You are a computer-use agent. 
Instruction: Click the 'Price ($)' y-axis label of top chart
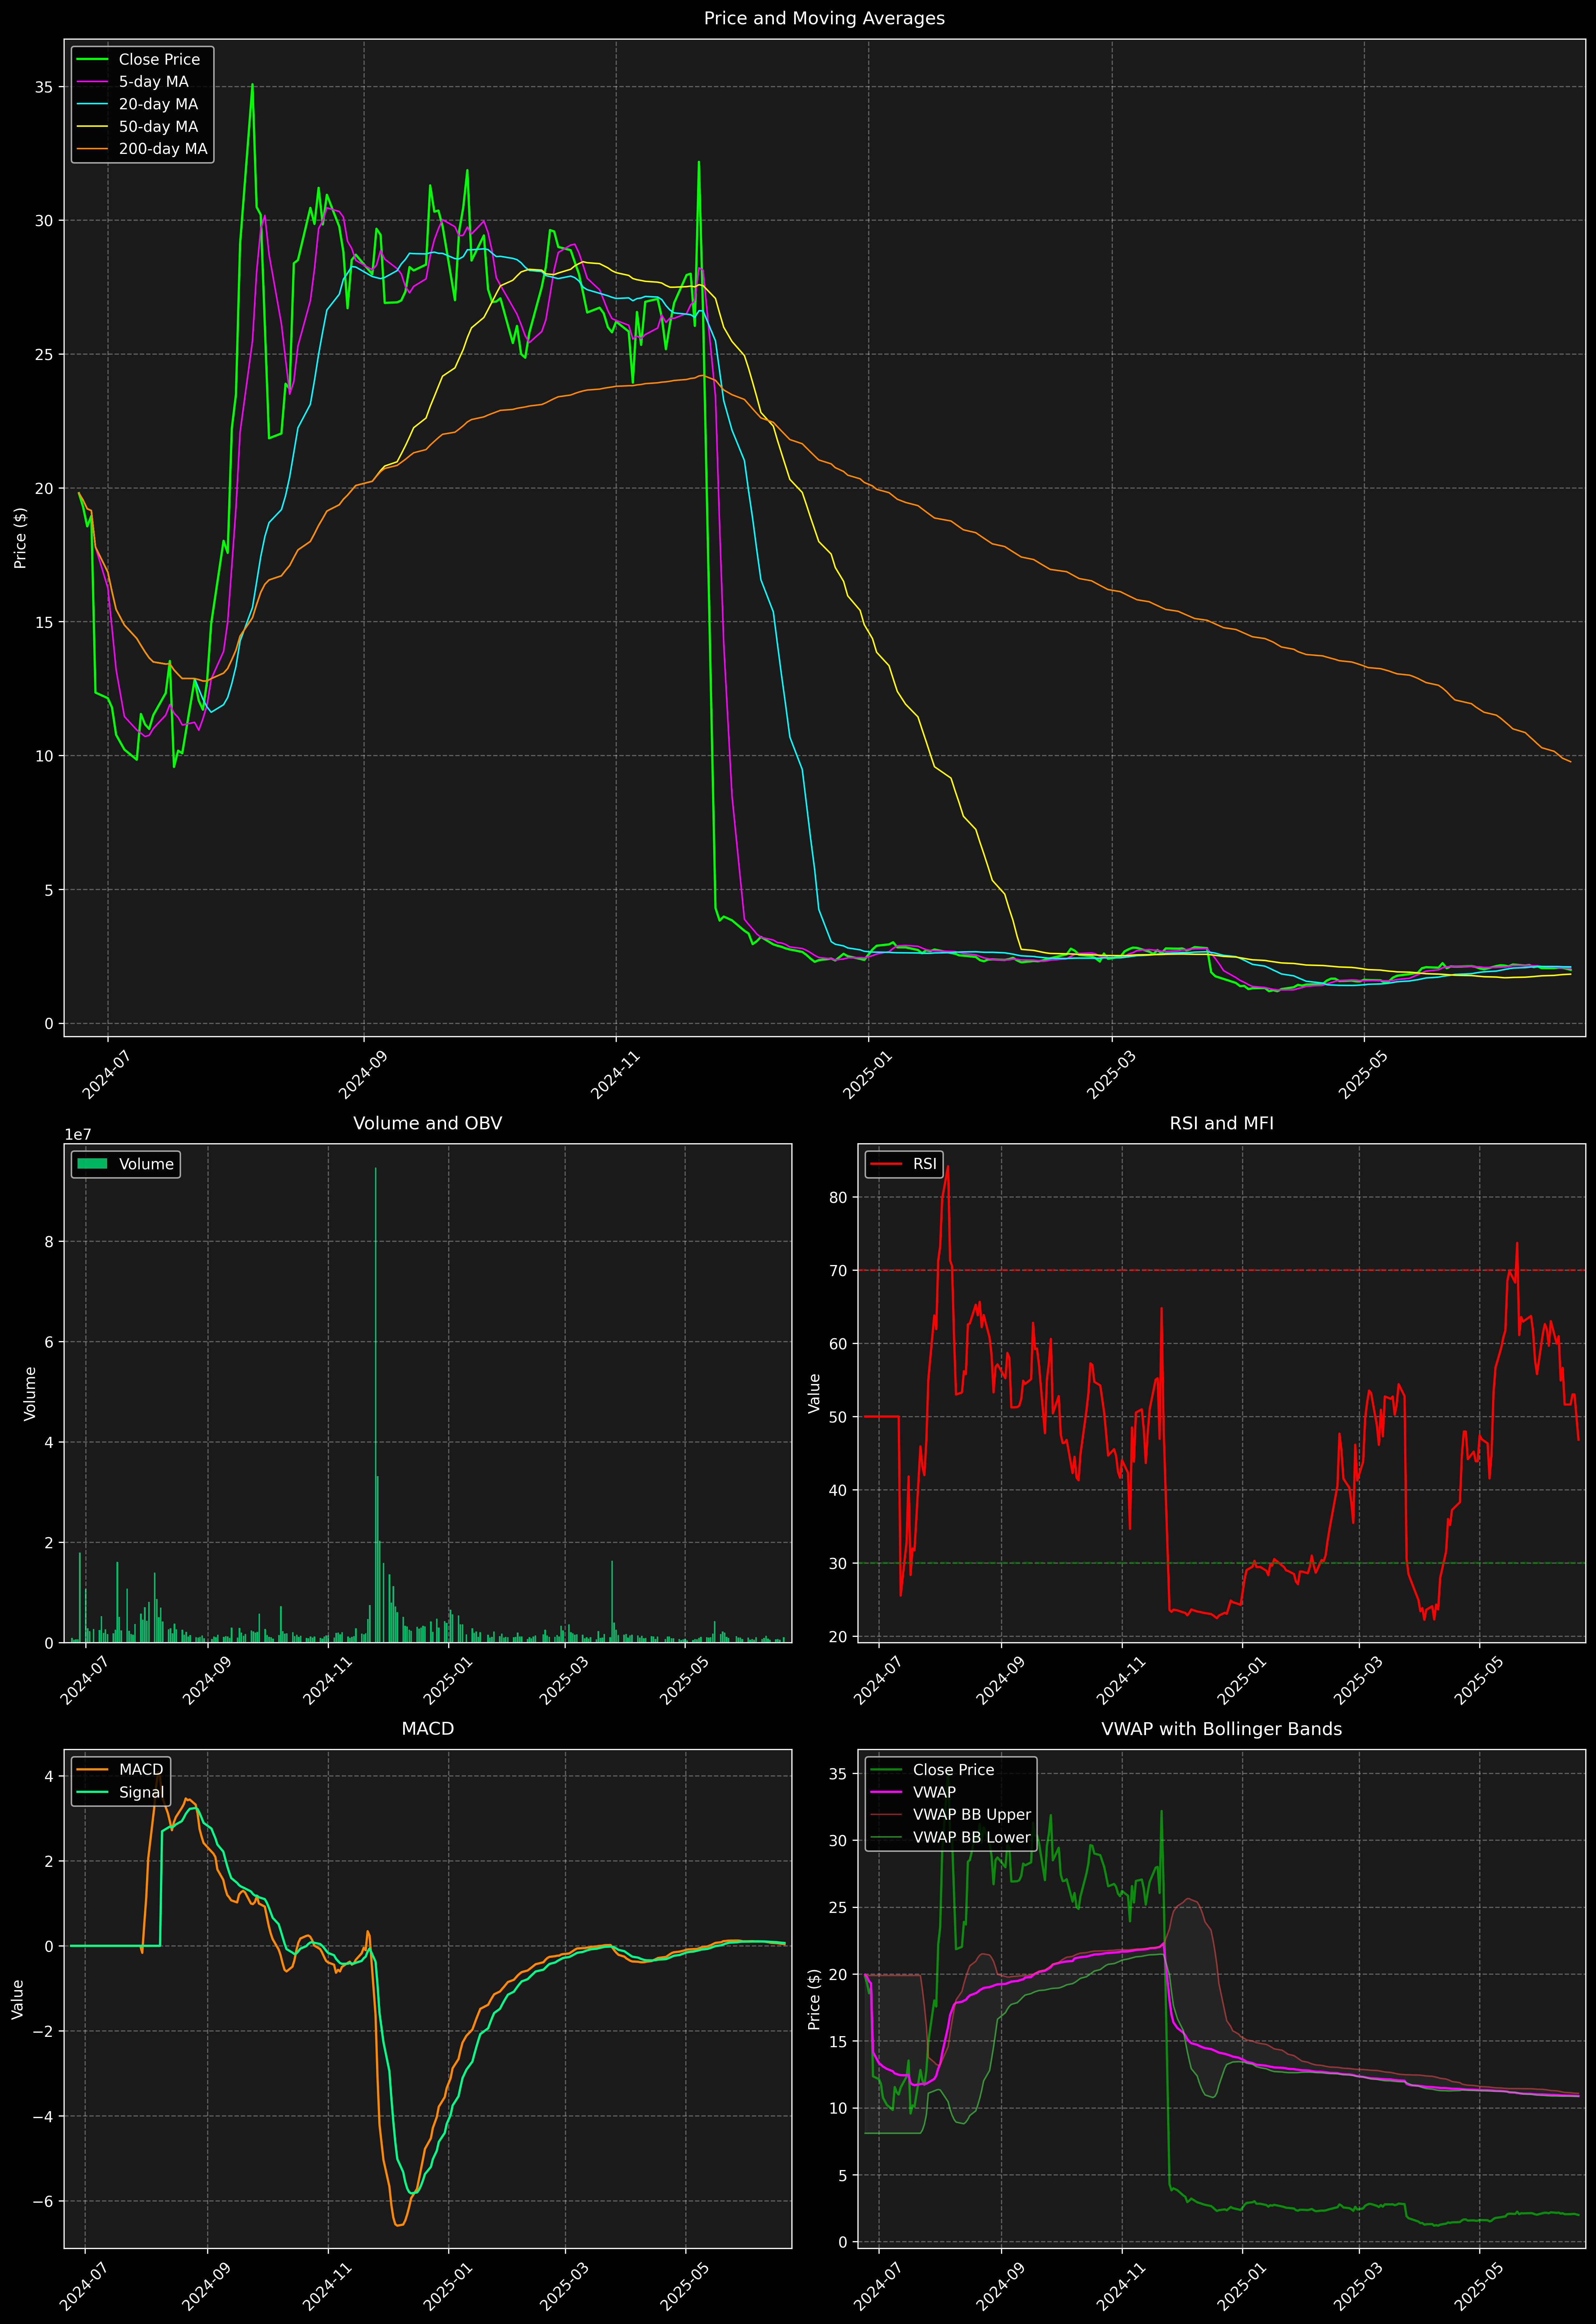pos(20,538)
